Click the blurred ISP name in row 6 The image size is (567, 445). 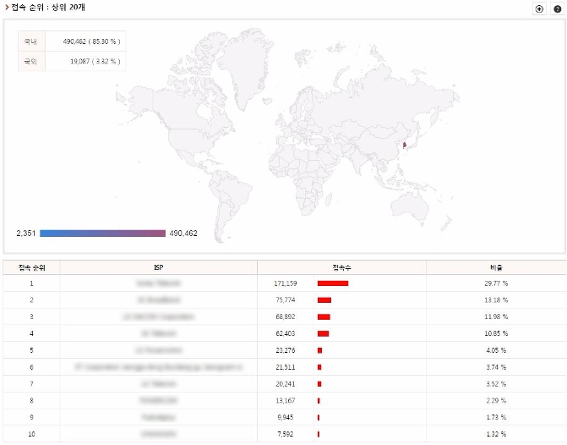[158, 366]
